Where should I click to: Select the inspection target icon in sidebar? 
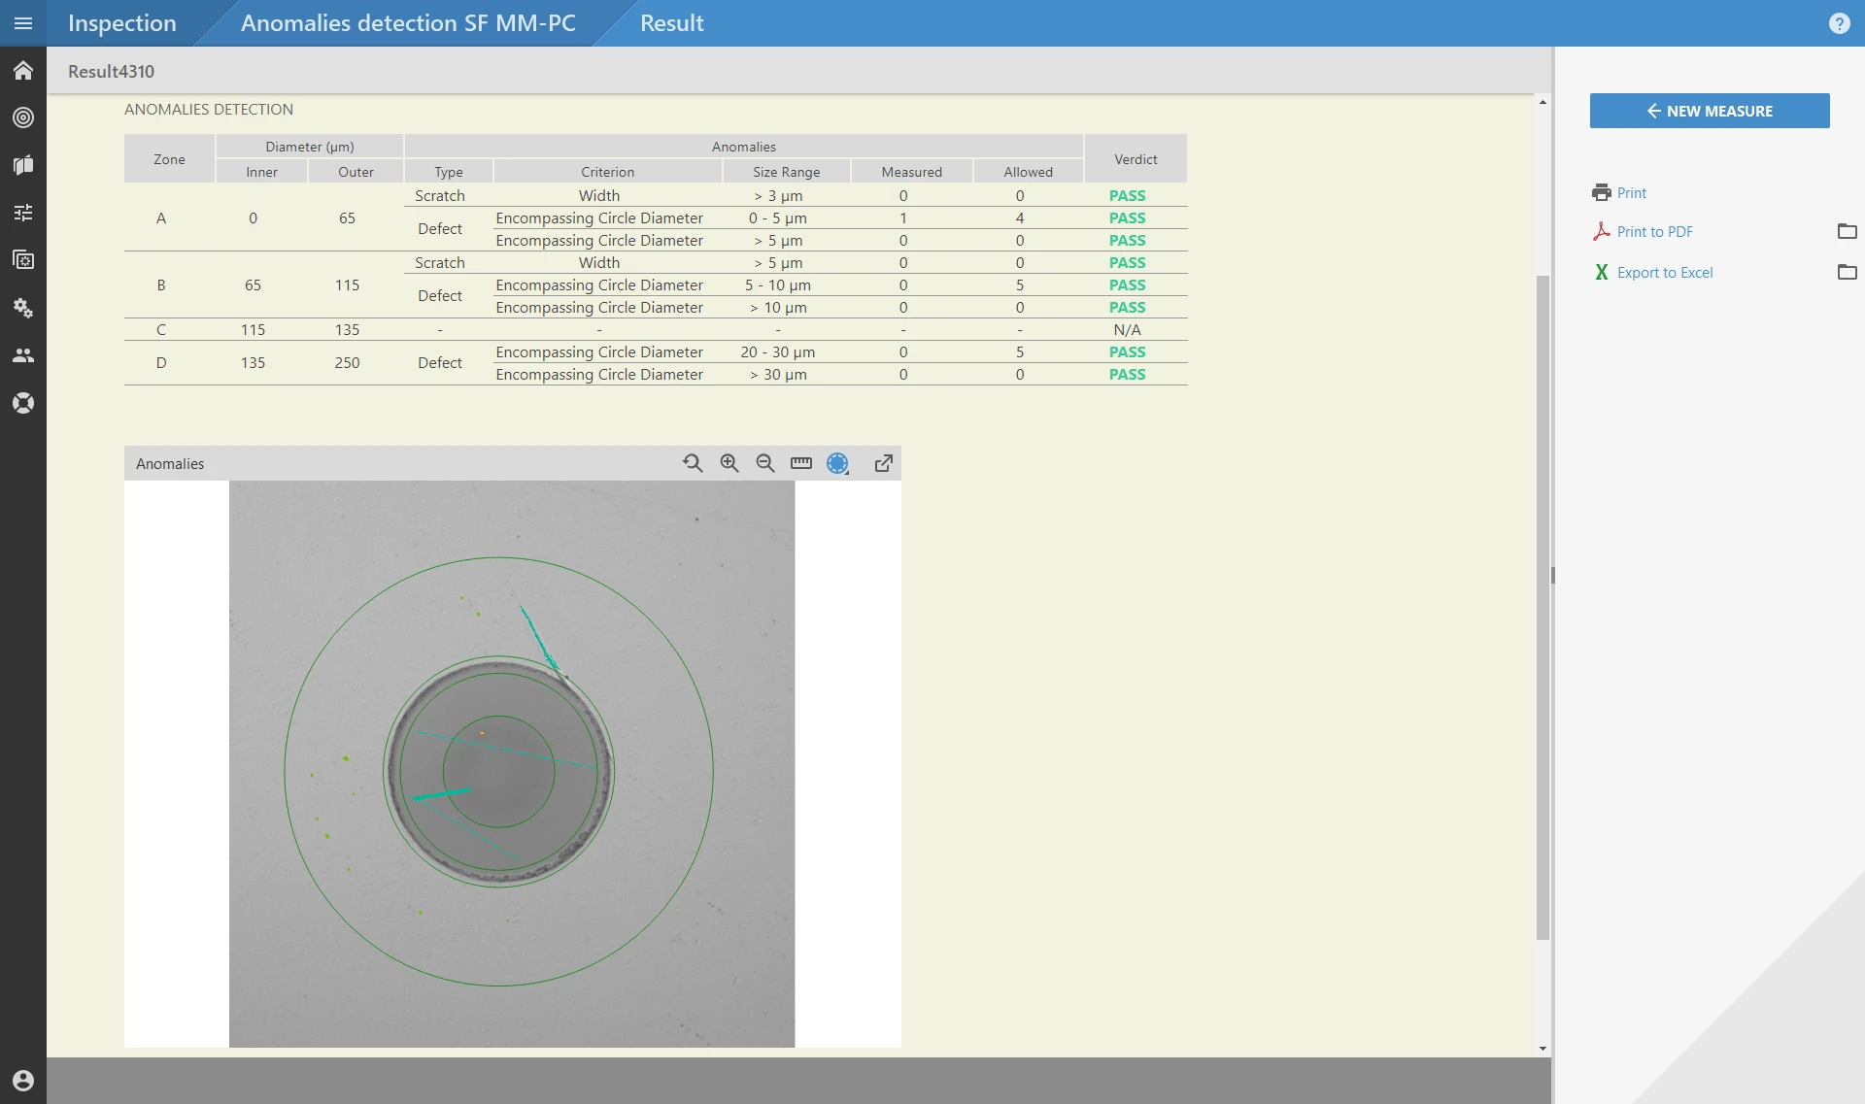(x=23, y=117)
